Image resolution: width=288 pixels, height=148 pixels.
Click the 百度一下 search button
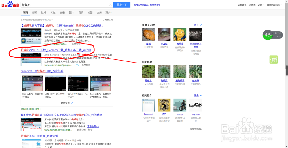pyautogui.click(x=122, y=5)
